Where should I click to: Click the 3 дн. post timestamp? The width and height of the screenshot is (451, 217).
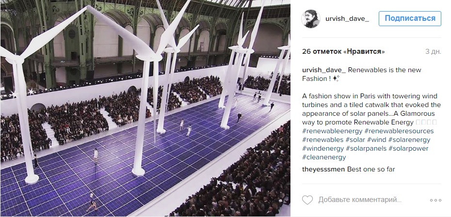pyautogui.click(x=433, y=52)
